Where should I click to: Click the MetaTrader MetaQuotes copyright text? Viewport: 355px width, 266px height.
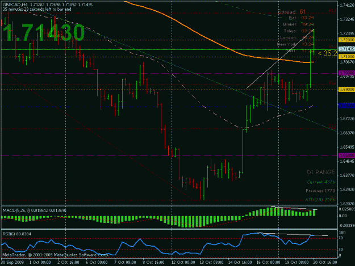[56, 255]
